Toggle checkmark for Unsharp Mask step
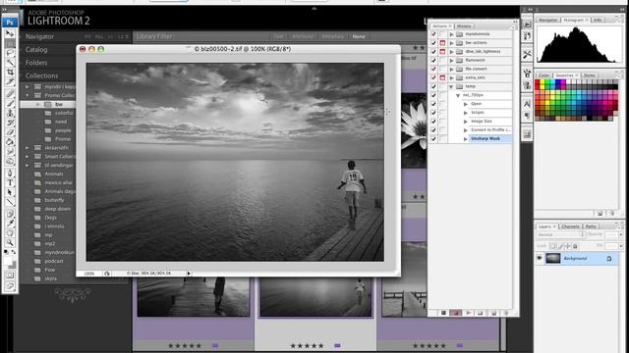Screen dimensions: 629x353 [x=433, y=139]
